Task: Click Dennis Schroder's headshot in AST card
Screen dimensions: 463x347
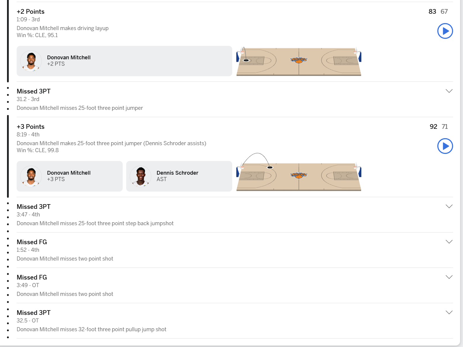Action: (x=141, y=176)
